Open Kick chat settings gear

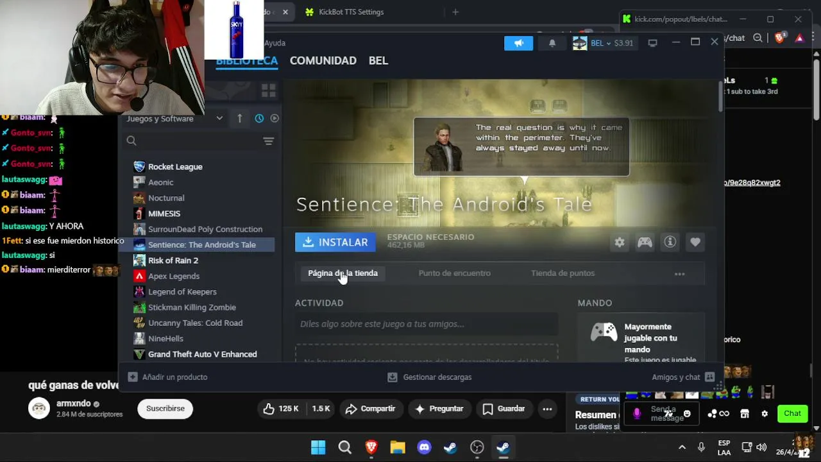(x=765, y=414)
